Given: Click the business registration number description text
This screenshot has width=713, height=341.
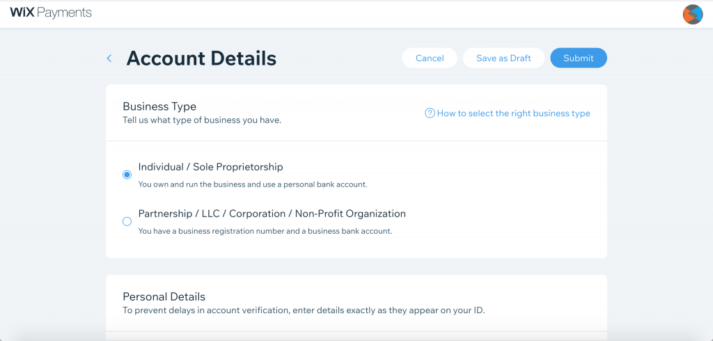Looking at the screenshot, I should coord(265,231).
